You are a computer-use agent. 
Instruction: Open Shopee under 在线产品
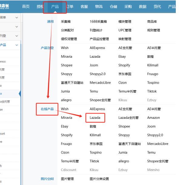click(x=124, y=126)
